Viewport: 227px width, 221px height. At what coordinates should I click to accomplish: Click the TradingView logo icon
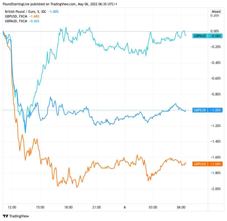click(x=5, y=216)
